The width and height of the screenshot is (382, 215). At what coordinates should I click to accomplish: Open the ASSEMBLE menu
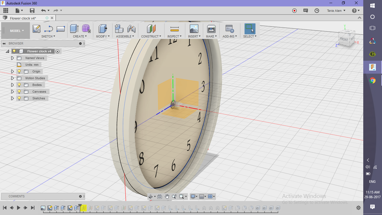tap(125, 36)
